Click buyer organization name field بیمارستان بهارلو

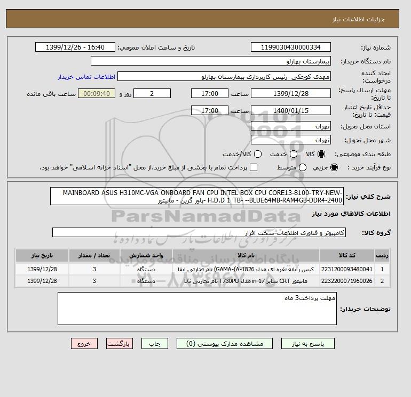(211, 61)
